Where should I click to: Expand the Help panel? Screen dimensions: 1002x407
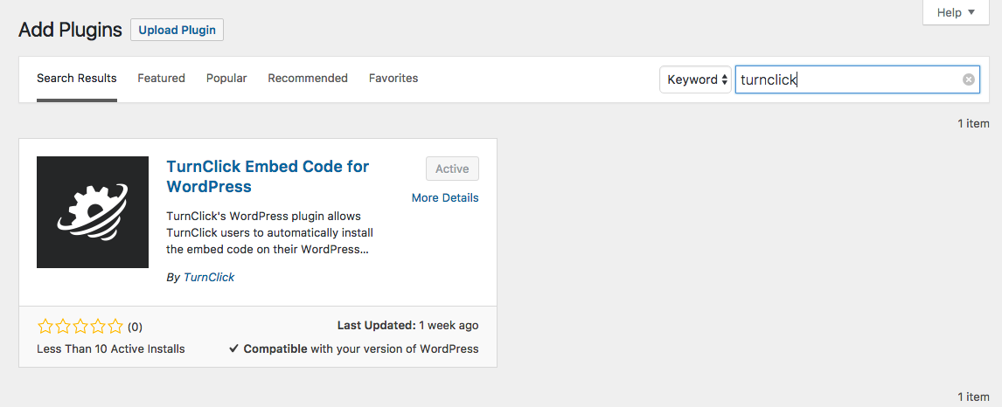[x=956, y=12]
